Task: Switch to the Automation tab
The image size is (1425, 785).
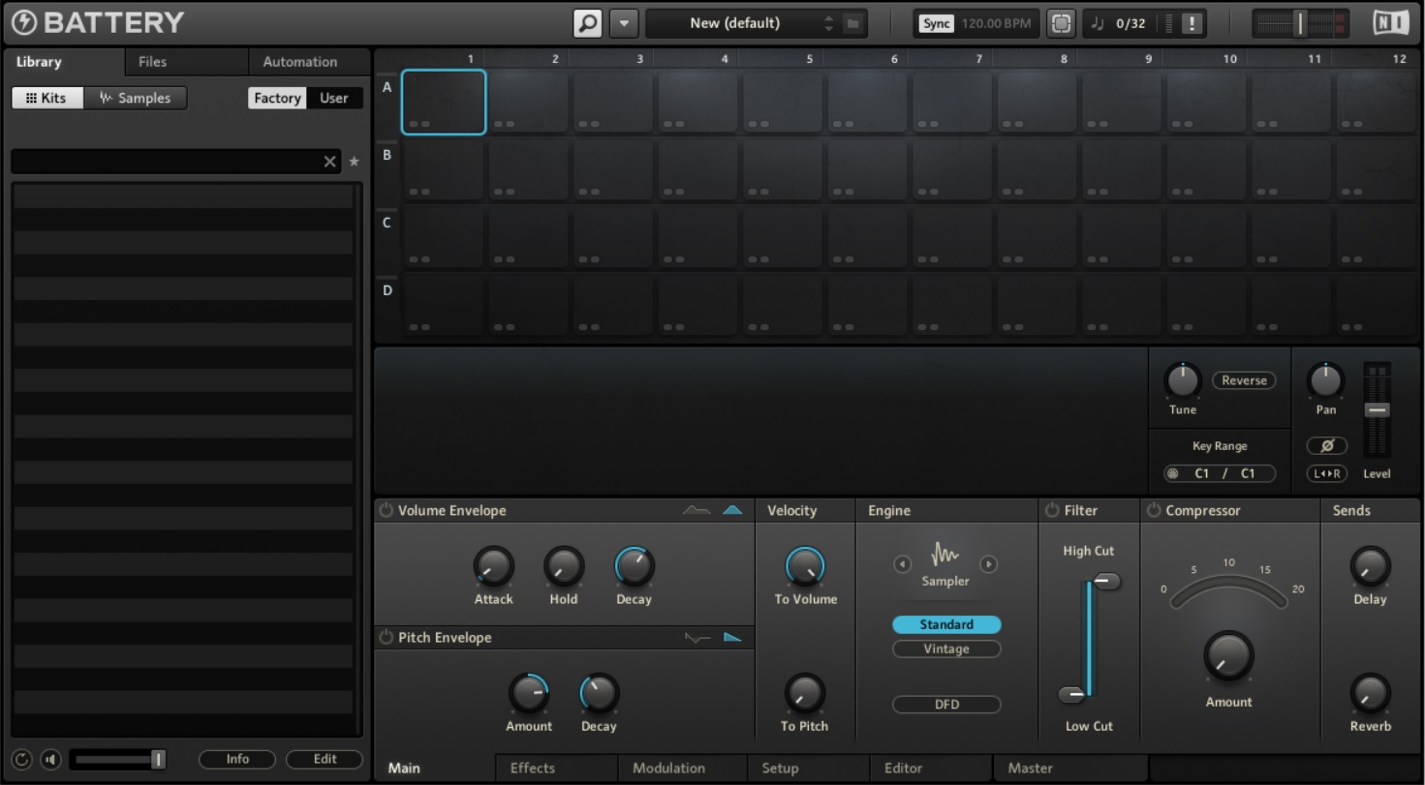Action: (x=300, y=62)
